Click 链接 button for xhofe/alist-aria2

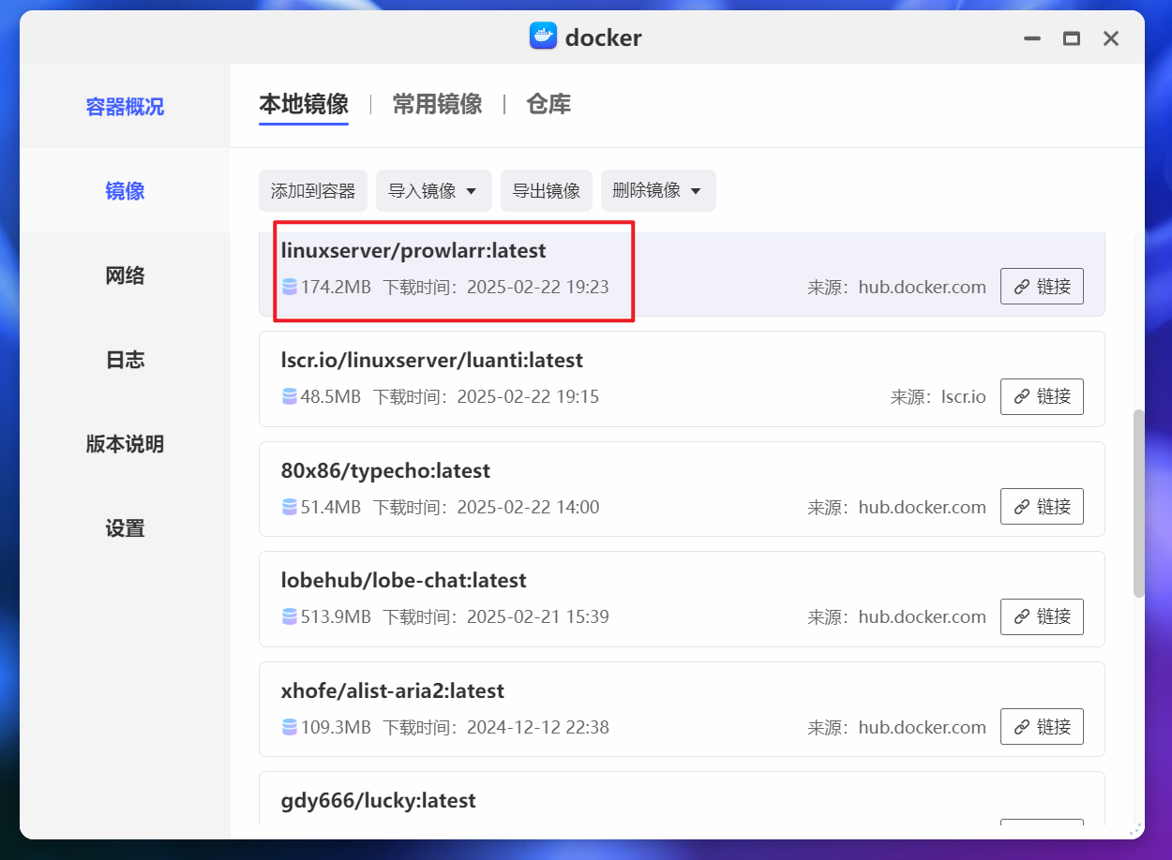[1042, 726]
